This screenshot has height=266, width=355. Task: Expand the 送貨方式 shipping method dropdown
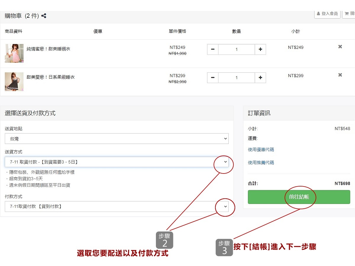coord(117,162)
